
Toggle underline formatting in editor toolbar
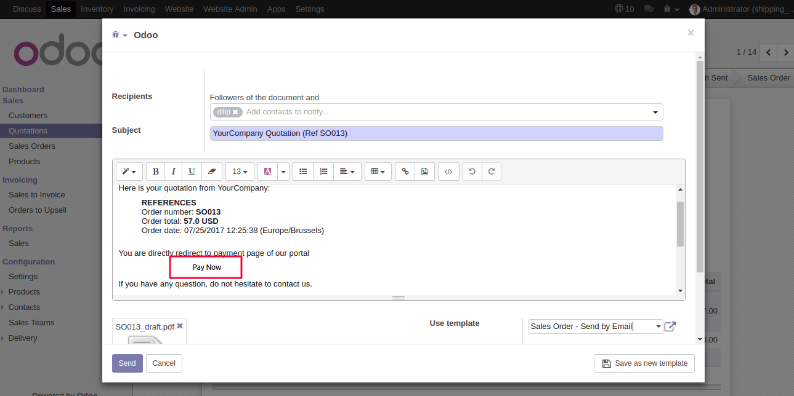(x=192, y=172)
